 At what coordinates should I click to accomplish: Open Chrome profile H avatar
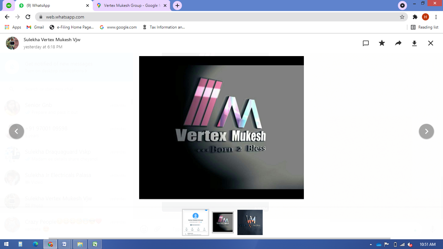click(425, 17)
